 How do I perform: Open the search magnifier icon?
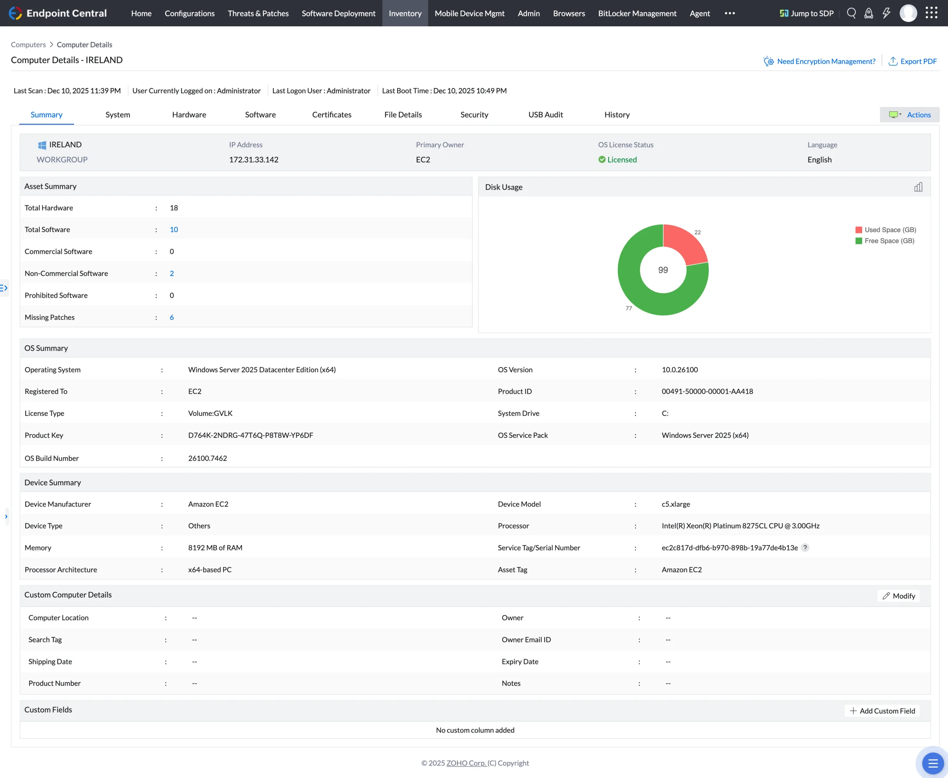(x=851, y=13)
